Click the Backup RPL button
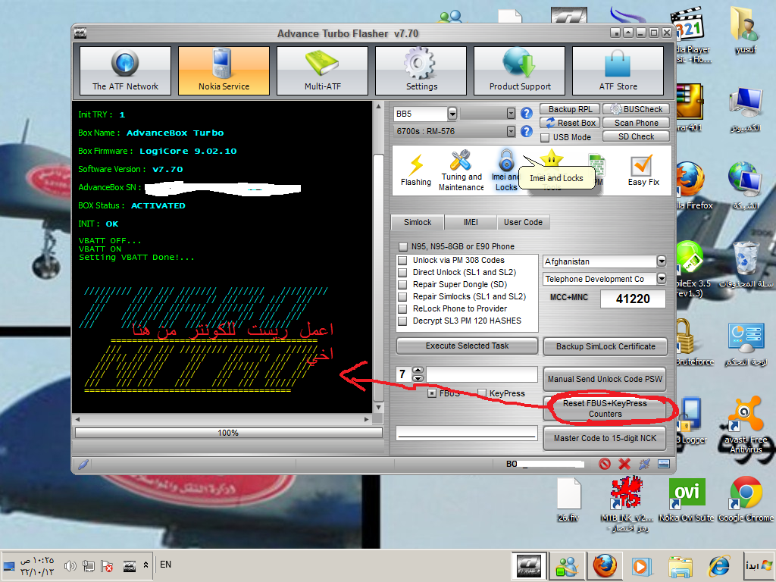 (570, 109)
